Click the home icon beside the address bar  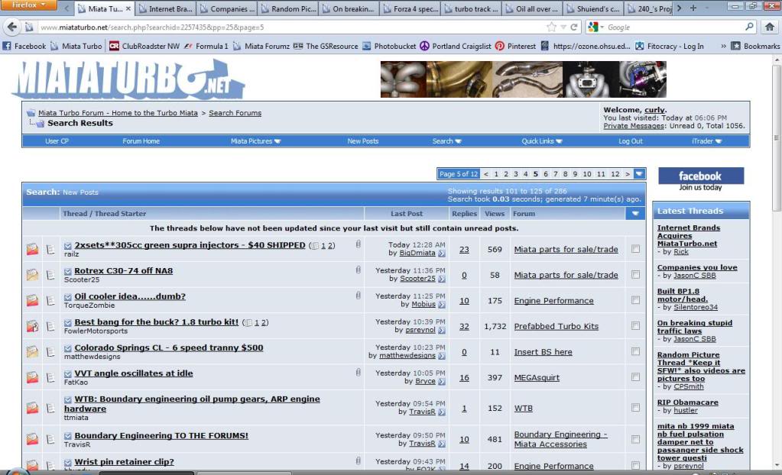tap(770, 25)
